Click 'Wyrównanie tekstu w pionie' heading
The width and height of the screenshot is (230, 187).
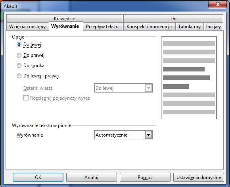(x=42, y=125)
